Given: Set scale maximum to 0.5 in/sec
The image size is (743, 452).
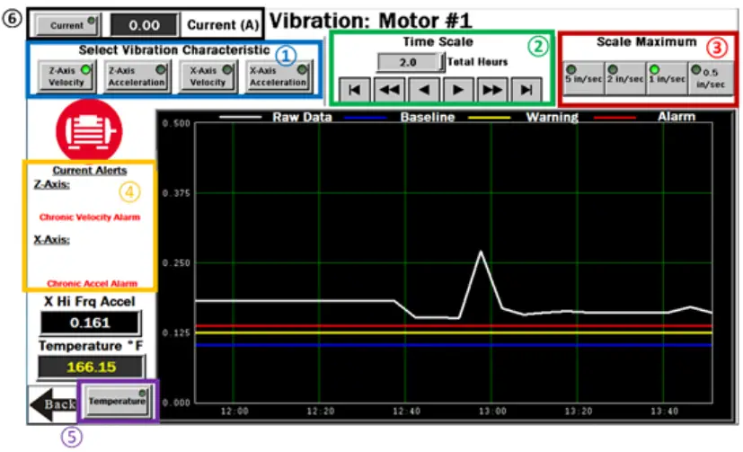Looking at the screenshot, I should [711, 78].
